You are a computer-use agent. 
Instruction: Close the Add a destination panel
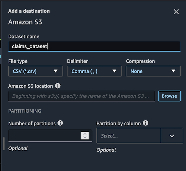click(x=176, y=12)
